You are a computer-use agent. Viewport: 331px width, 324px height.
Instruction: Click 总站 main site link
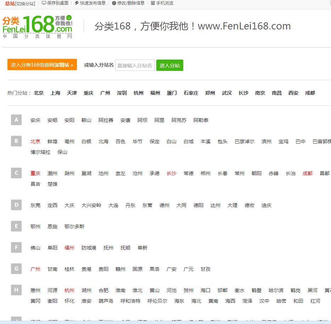(x=10, y=4)
